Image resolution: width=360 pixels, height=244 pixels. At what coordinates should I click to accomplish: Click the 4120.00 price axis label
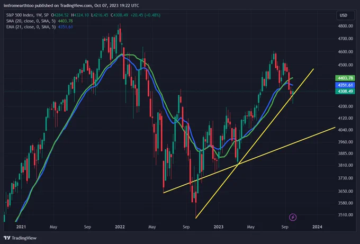[x=345, y=118]
